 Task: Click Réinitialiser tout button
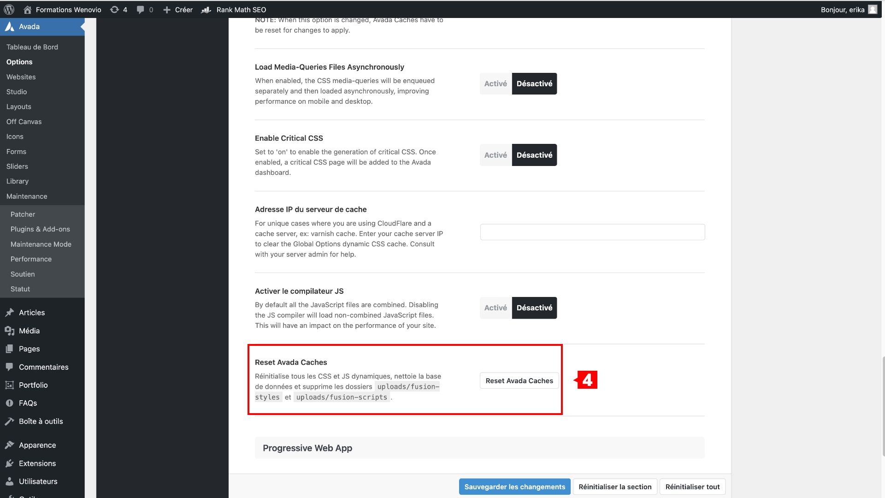pyautogui.click(x=692, y=487)
